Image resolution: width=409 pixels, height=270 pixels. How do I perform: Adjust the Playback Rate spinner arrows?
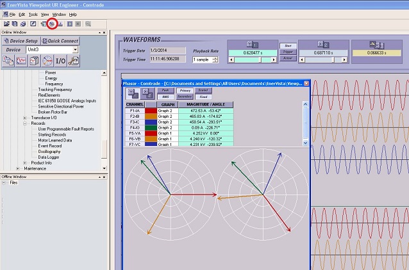[215, 60]
